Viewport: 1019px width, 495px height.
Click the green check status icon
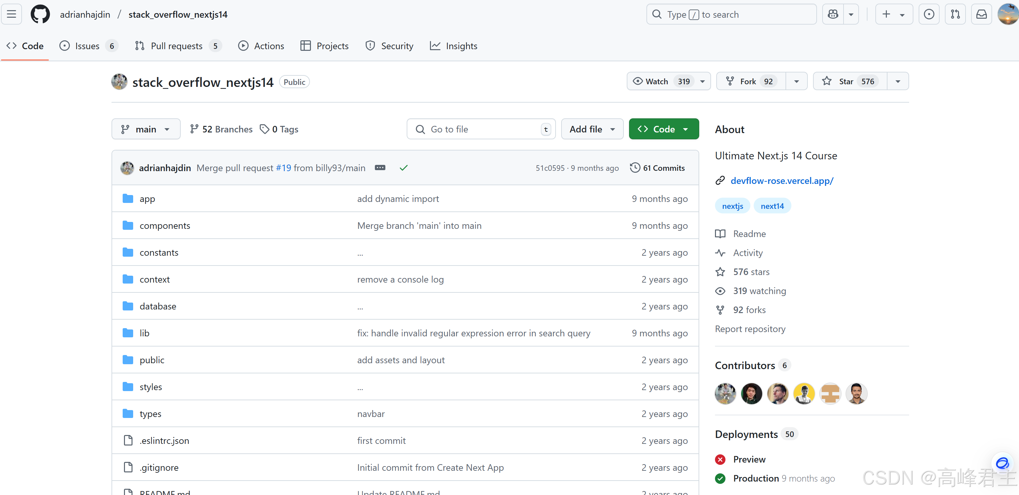[403, 168]
